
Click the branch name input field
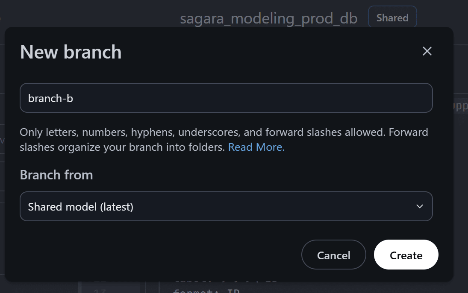[x=226, y=98]
